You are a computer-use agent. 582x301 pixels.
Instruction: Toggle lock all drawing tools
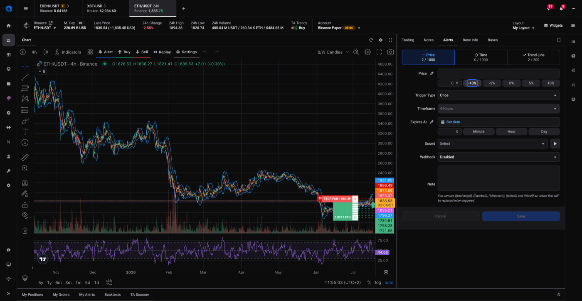[25, 205]
